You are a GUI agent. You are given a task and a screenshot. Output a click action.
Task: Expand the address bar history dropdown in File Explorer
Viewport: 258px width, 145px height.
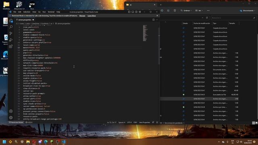coord(202,18)
